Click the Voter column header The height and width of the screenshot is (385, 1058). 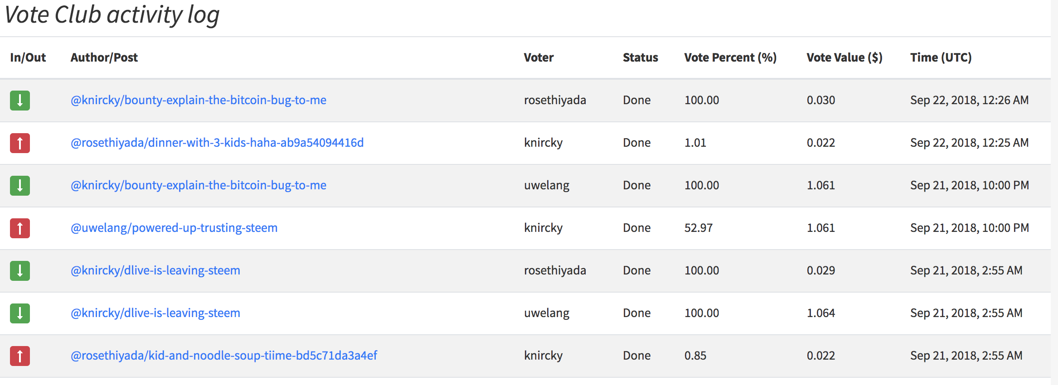(x=539, y=58)
